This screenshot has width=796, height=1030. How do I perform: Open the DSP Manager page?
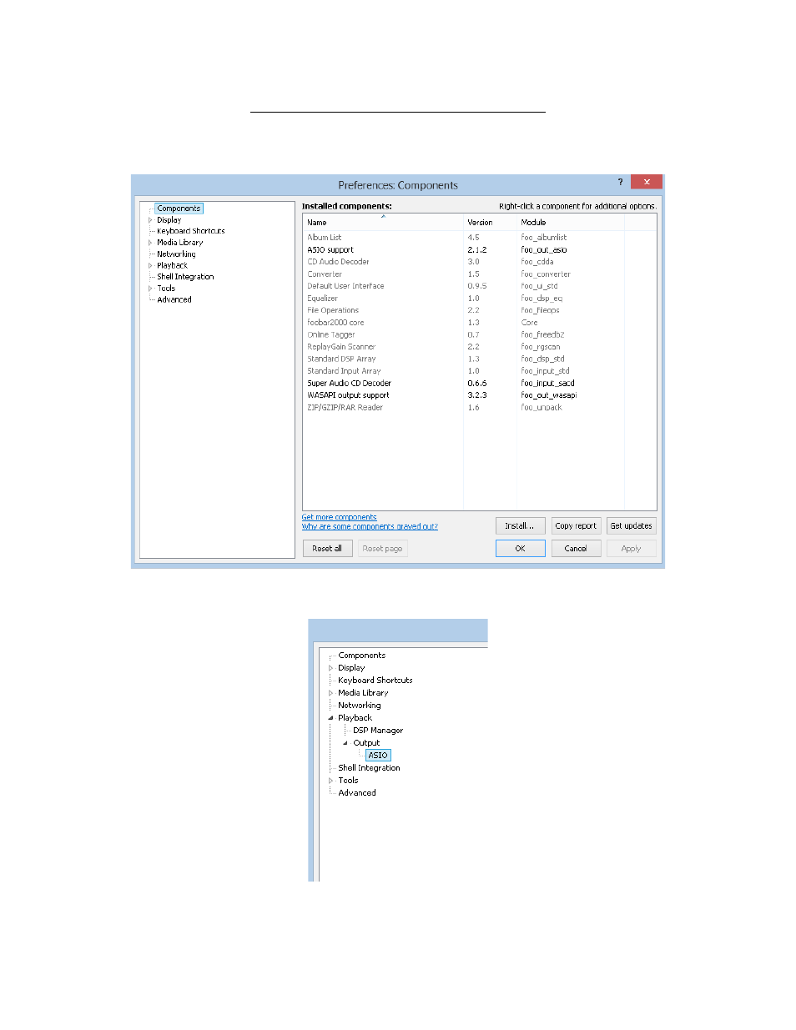[378, 731]
